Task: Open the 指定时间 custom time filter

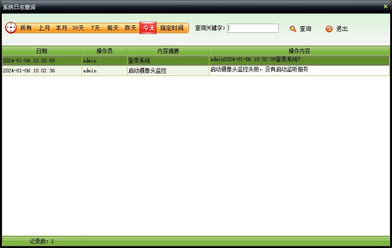Action: (x=172, y=28)
